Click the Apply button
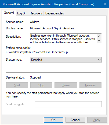 tap(97, 120)
